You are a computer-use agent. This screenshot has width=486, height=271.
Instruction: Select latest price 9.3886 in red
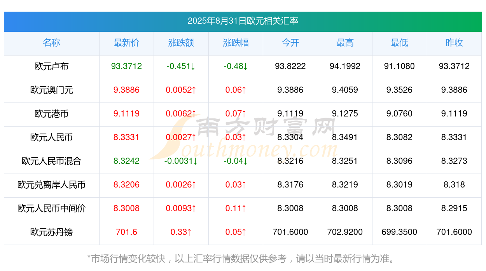point(126,90)
